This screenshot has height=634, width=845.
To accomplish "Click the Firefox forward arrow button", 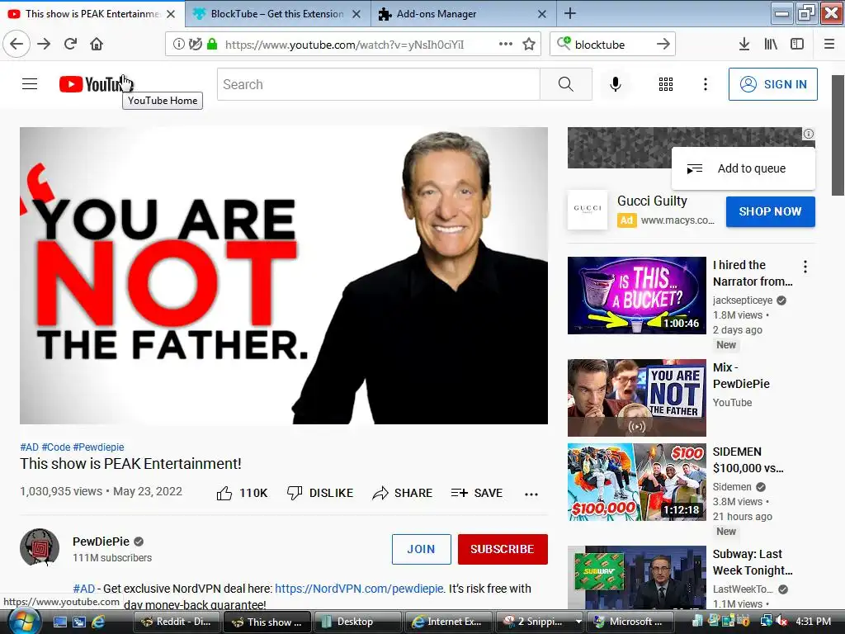I will pos(44,44).
